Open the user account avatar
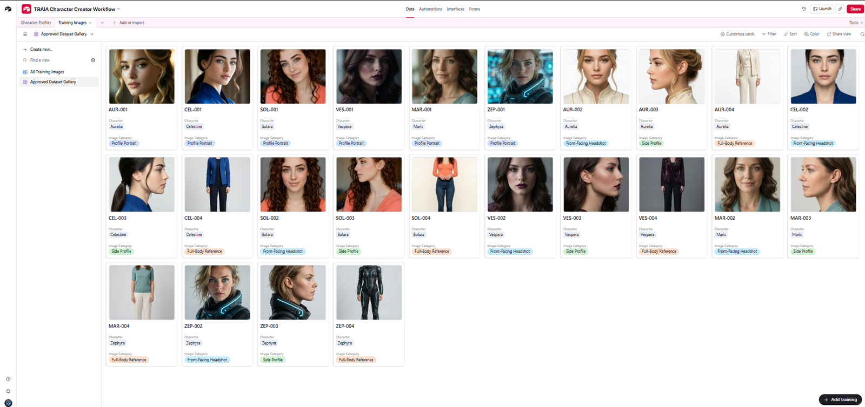This screenshot has width=865, height=407. click(x=8, y=403)
